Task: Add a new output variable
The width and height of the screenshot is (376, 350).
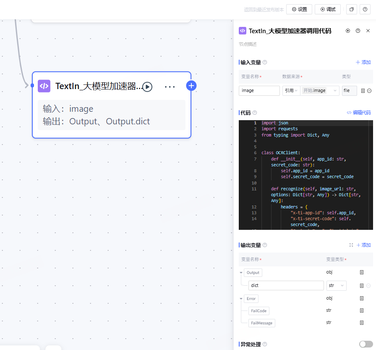Action: point(363,245)
